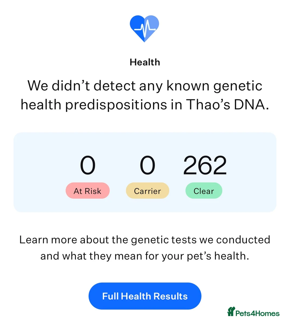Select the red At Risk badge
The height and width of the screenshot is (322, 290).
click(x=88, y=191)
